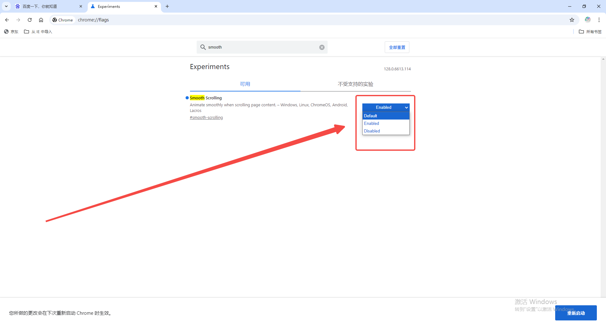Open the Chrome three-dot menu
The height and width of the screenshot is (328, 606).
click(599, 20)
